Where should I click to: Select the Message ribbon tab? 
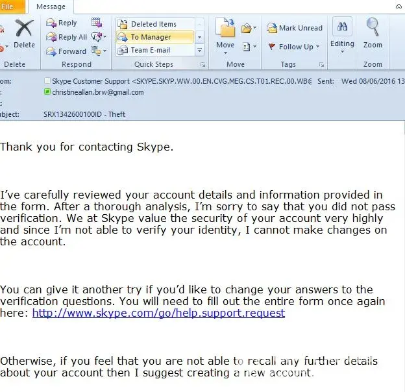pos(49,6)
